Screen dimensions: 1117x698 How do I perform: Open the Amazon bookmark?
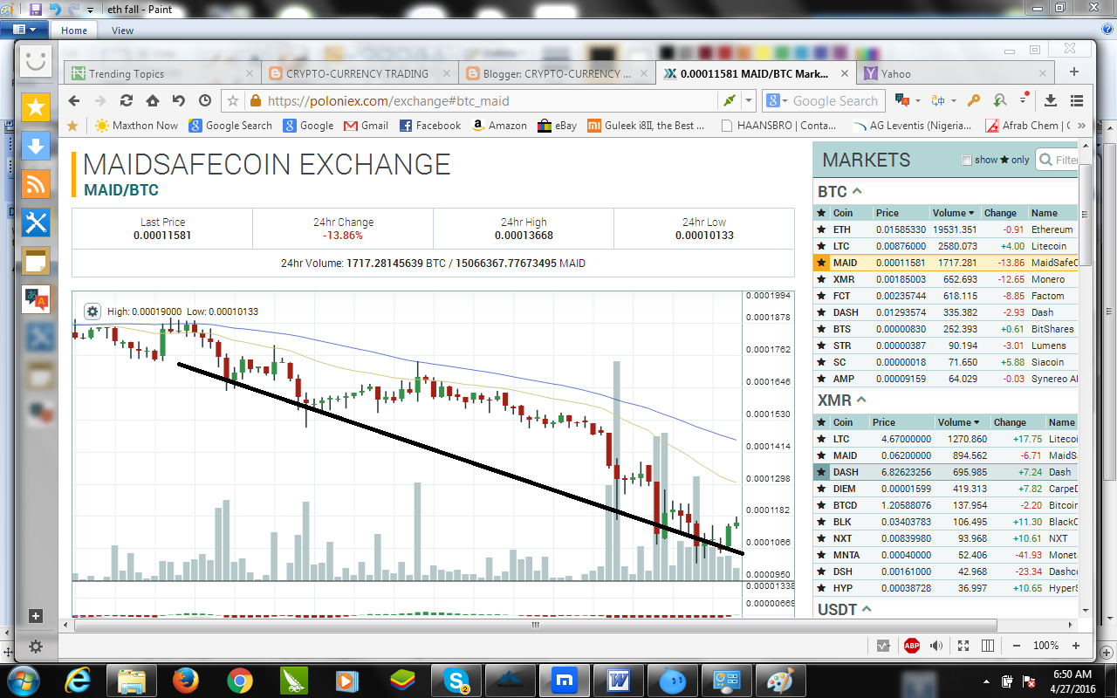click(499, 126)
